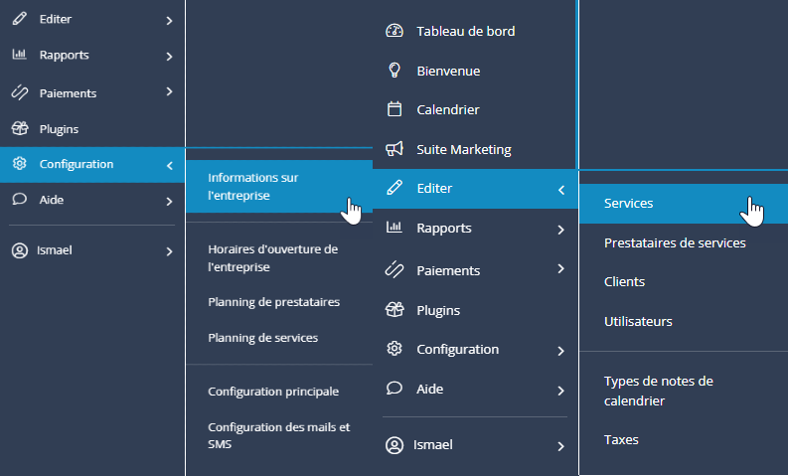Click Aide label in the Configuration-highlighted sidebar
The height and width of the screenshot is (476, 788).
52,200
